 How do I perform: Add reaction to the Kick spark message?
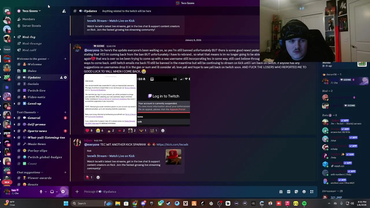pos(98,177)
